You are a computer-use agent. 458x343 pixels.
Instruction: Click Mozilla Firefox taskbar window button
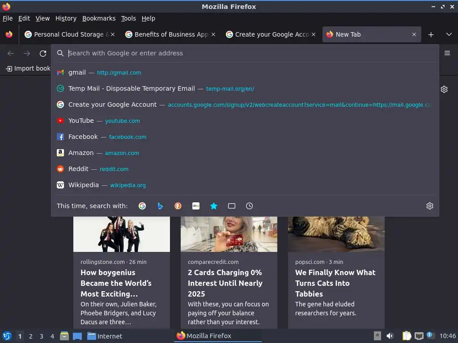pos(218,336)
